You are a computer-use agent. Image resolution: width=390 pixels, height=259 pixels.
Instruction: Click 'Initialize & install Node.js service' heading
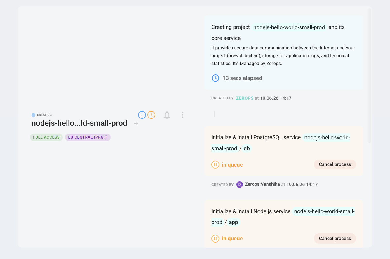(x=251, y=211)
